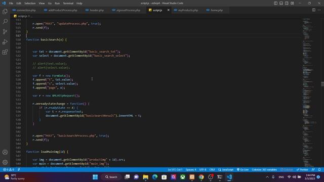Split the editor to the right
Screen dimensions: 324x182
pos(314,10)
